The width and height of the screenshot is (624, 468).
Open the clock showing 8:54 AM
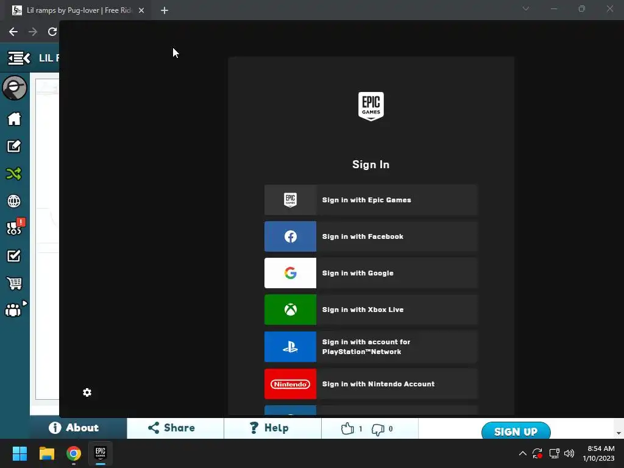point(598,453)
